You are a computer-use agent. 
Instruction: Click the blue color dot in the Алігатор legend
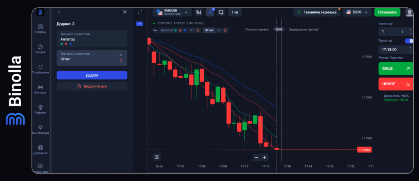tap(185, 30)
